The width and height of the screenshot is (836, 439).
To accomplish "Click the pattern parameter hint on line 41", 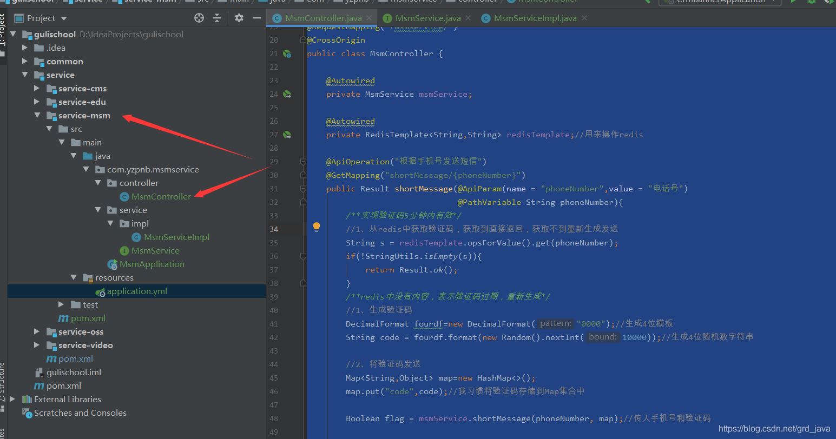I will click(x=555, y=323).
